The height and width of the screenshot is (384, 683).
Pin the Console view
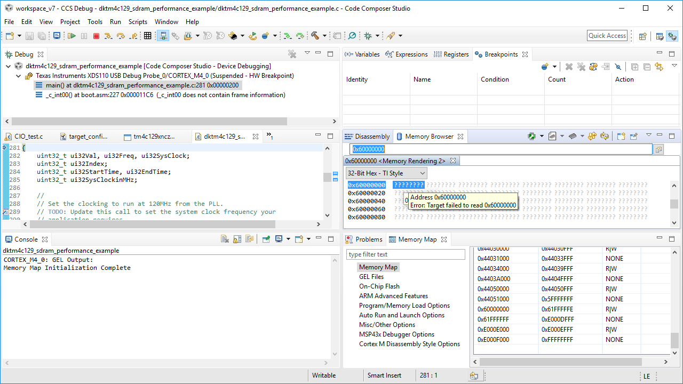(x=266, y=240)
